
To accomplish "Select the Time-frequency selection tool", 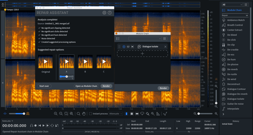I will pos(132,114).
